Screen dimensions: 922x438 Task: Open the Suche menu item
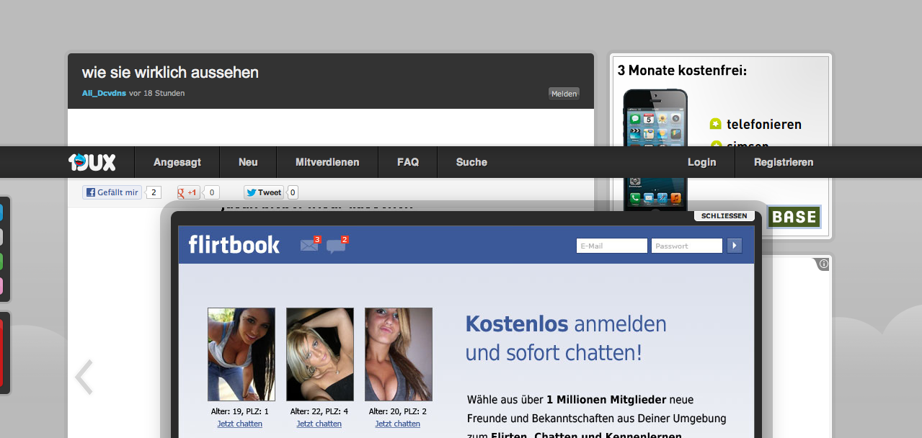coord(471,162)
